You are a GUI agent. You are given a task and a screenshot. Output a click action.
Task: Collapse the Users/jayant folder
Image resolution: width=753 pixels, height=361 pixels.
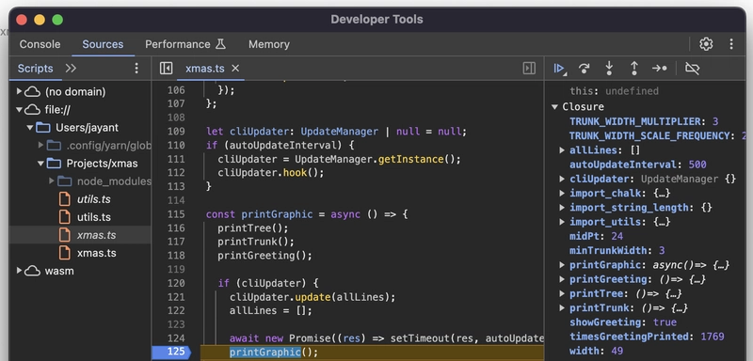point(30,128)
